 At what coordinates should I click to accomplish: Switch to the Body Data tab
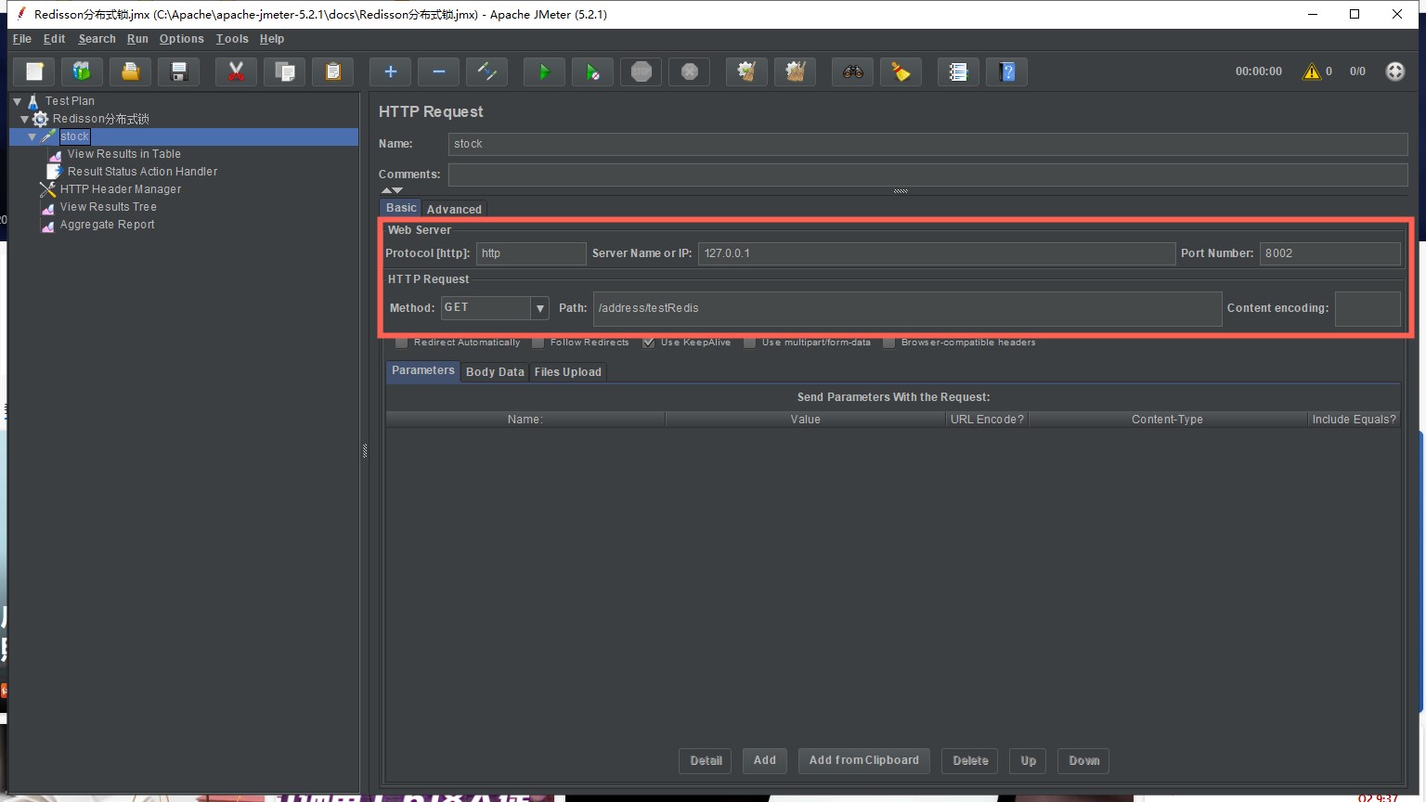[x=495, y=372]
